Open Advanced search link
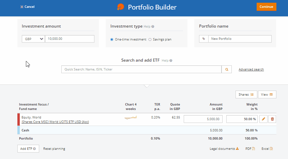 (x=251, y=69)
